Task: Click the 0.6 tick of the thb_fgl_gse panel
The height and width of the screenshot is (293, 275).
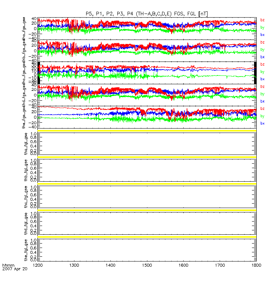Action: 33,168
